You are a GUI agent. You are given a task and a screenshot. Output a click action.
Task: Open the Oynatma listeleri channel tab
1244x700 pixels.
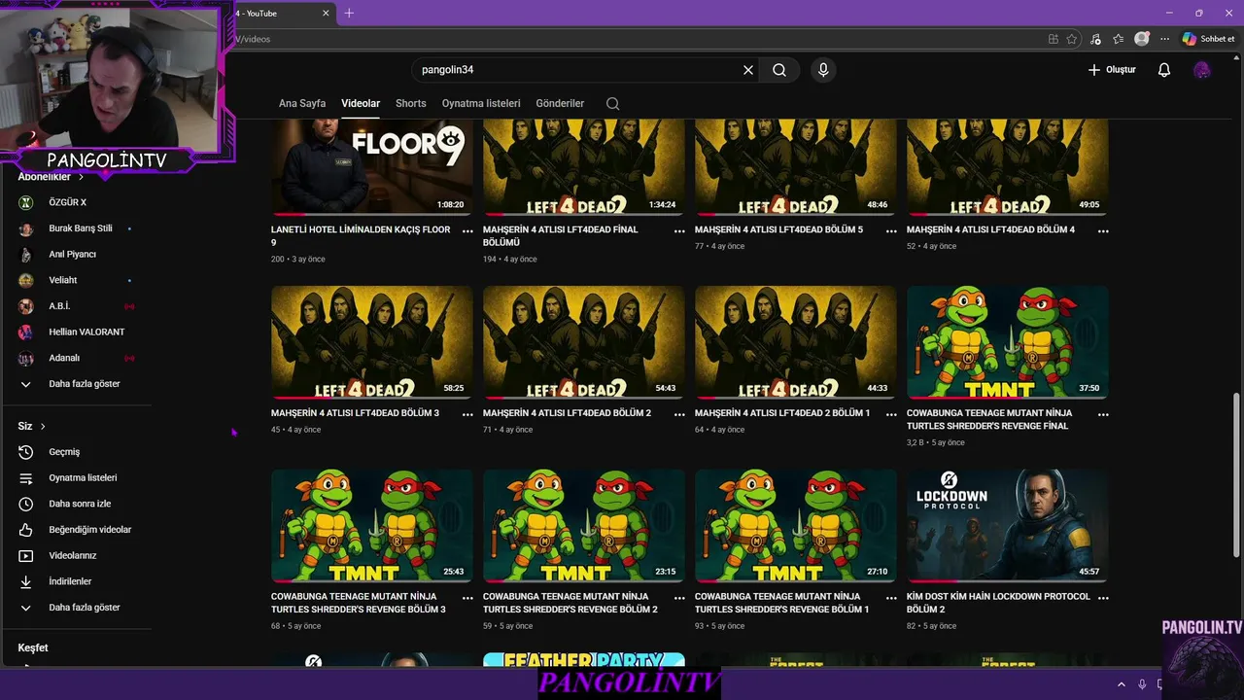pyautogui.click(x=481, y=103)
